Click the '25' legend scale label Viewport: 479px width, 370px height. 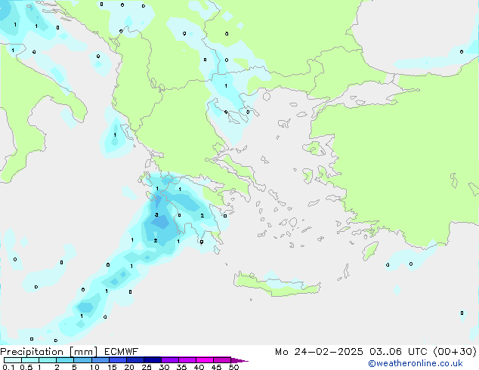(147, 367)
